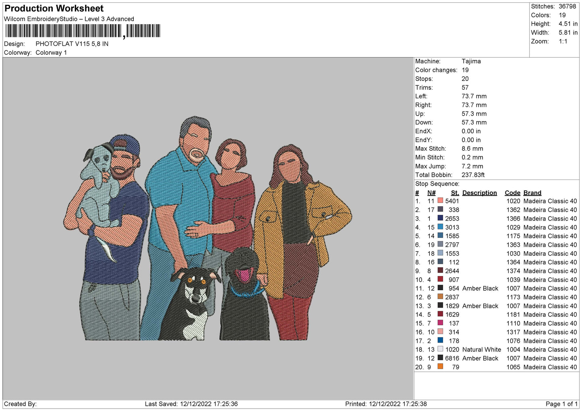Click the Color changes label
Viewport: 582px width, 411px height.
(x=436, y=70)
